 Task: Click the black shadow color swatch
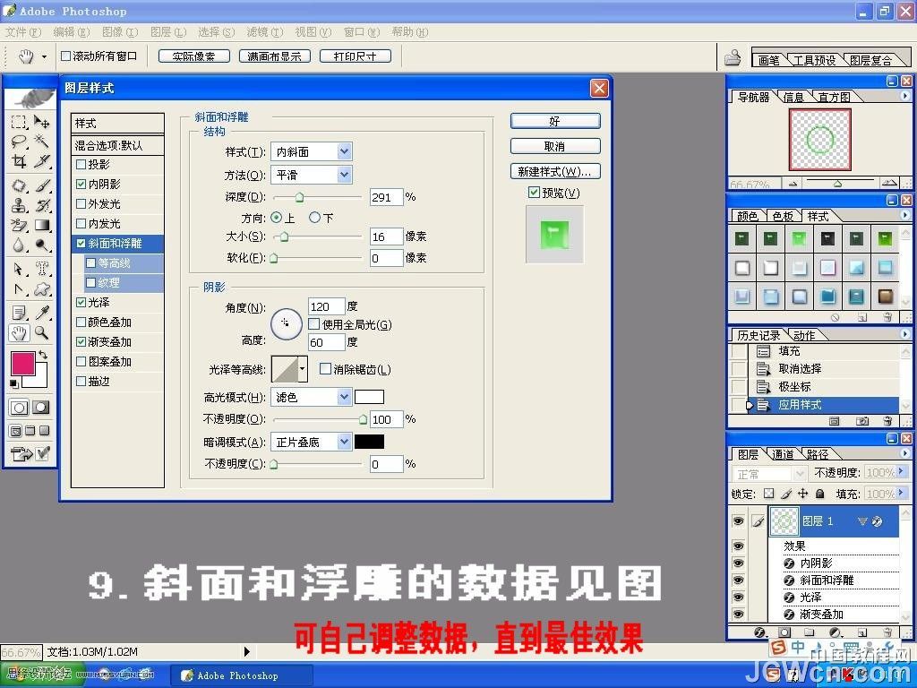(x=370, y=442)
